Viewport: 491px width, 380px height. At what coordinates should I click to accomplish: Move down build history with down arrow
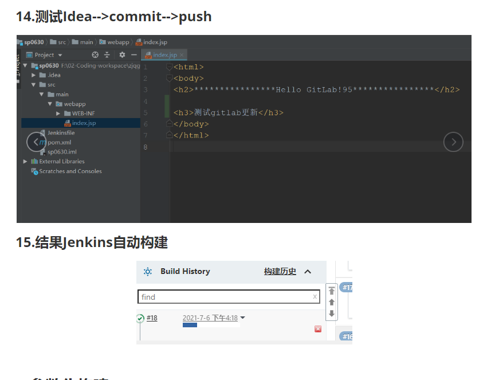[x=332, y=314]
